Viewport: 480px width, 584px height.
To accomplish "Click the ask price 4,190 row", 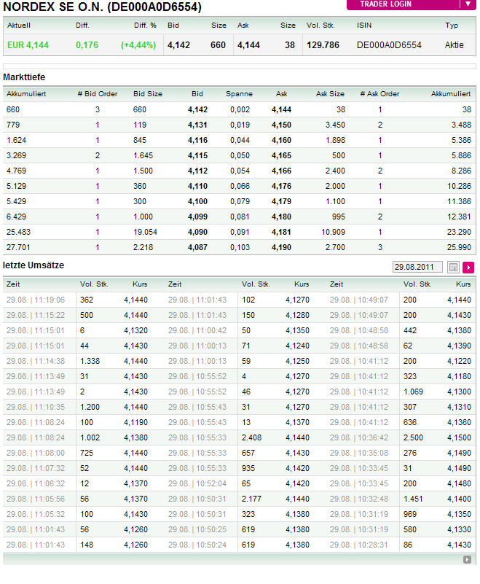I will 281,247.
